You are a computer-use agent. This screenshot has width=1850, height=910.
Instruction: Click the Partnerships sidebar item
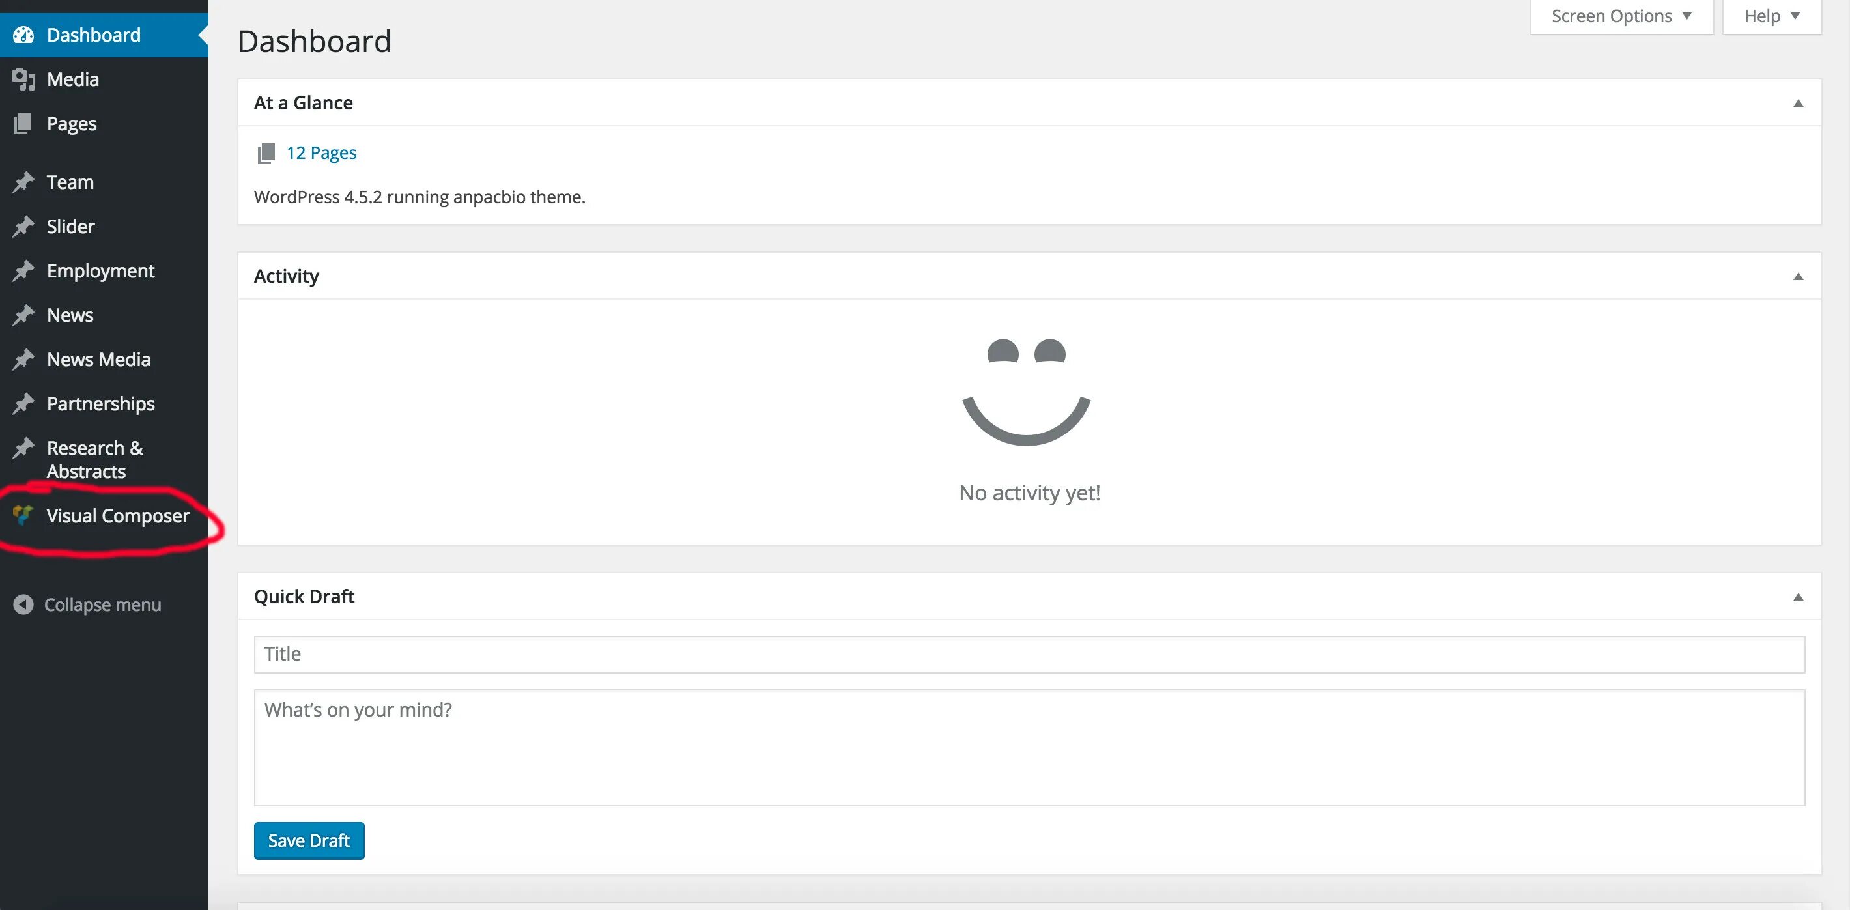click(x=100, y=401)
